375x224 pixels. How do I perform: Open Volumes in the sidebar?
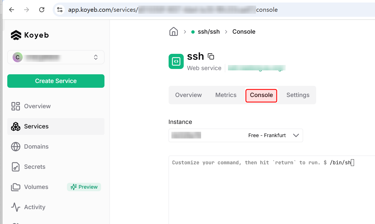click(x=36, y=187)
